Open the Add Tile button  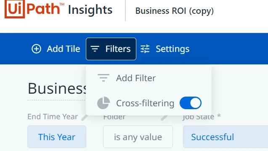pyautogui.click(x=56, y=49)
